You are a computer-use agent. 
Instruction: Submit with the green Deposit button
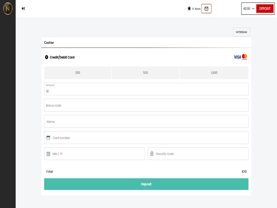[146, 184]
